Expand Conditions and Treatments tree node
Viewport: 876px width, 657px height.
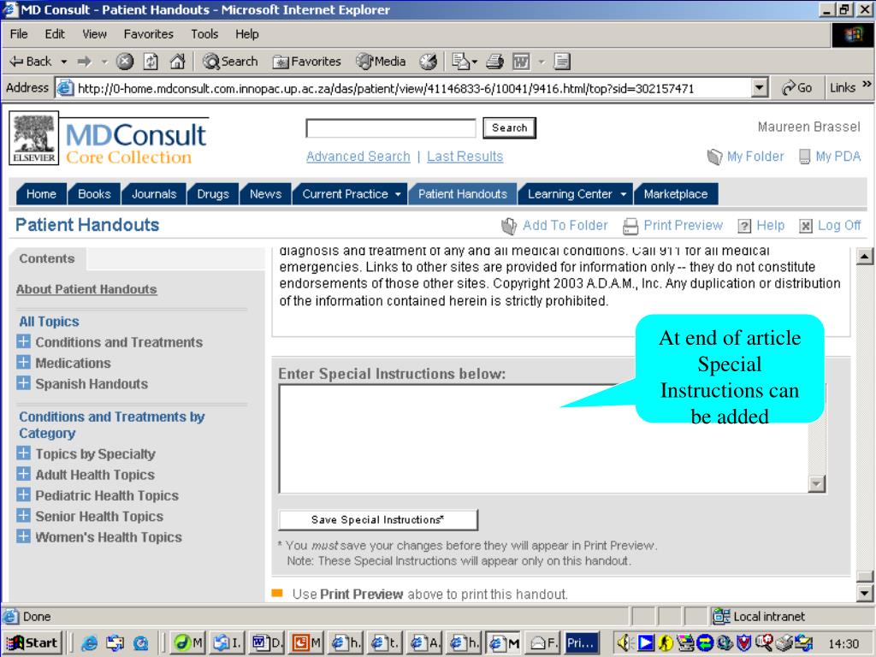pyautogui.click(x=23, y=341)
